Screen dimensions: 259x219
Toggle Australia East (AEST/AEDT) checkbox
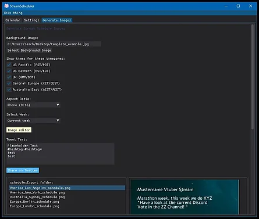pos(9,89)
